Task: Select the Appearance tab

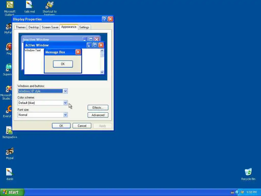Action: [x=69, y=27]
